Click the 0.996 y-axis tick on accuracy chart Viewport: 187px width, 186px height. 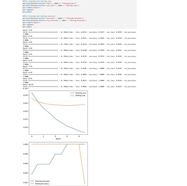coord(26,163)
